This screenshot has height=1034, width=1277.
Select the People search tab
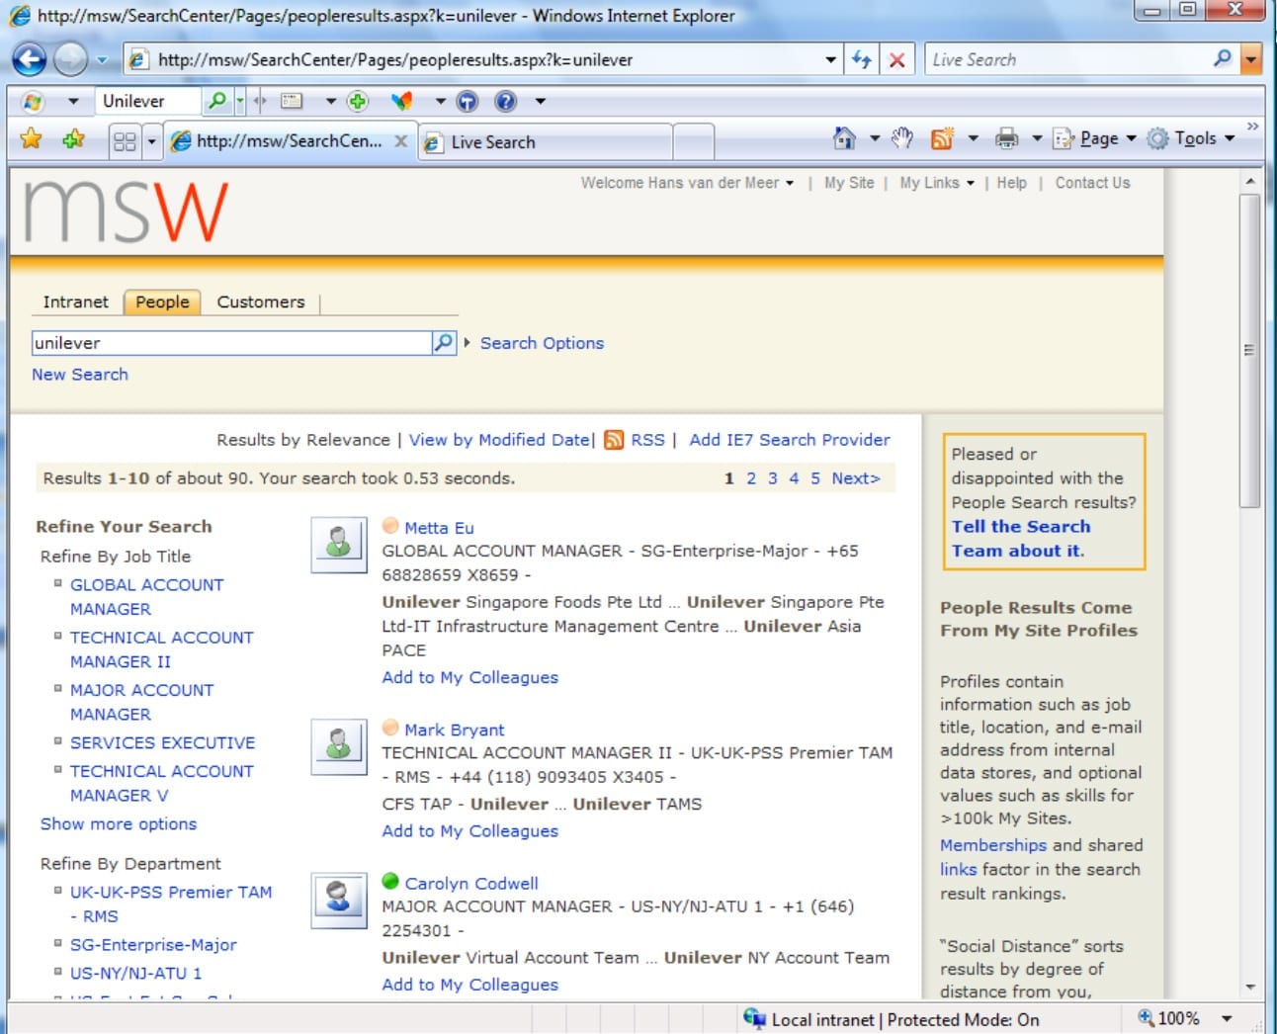[162, 302]
